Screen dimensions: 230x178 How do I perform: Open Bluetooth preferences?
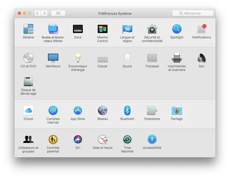tap(127, 110)
